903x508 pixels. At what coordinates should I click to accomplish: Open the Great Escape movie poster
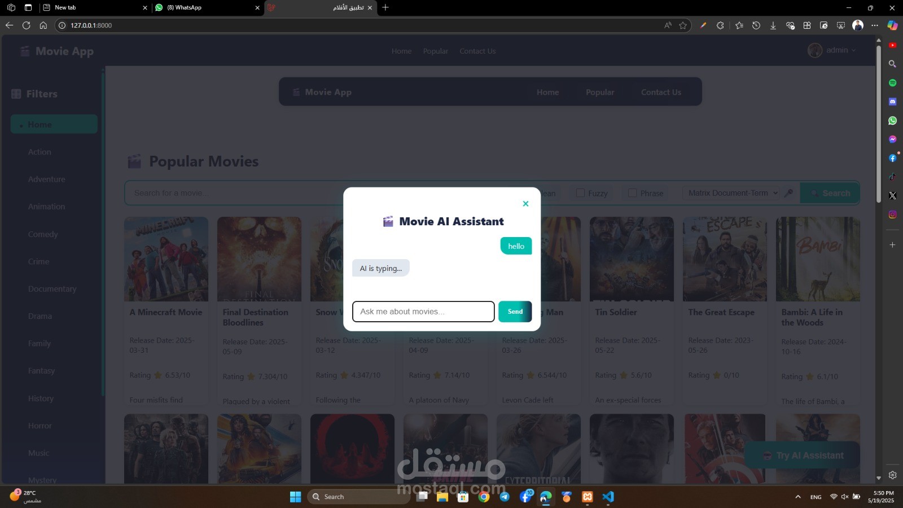pyautogui.click(x=725, y=259)
